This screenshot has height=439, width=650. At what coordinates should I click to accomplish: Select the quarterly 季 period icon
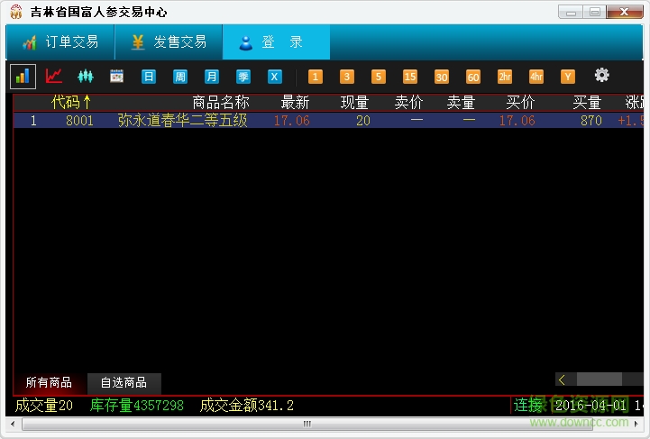(x=243, y=77)
